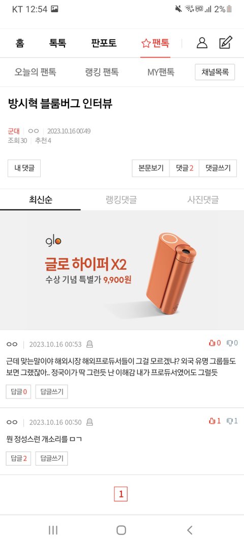Open 채널목록 button
The image size is (244, 544).
(x=215, y=72)
